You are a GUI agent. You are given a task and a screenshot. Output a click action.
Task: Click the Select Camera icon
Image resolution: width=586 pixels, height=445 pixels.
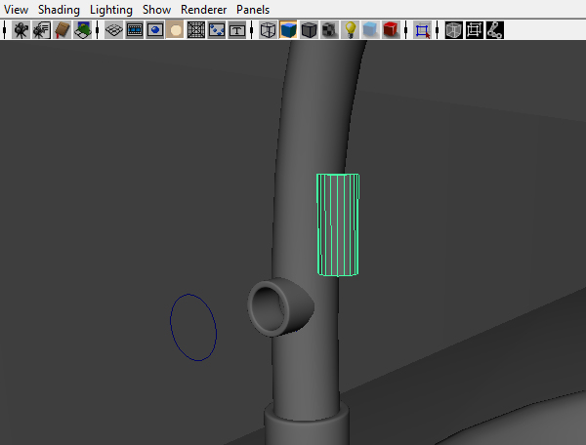click(x=21, y=30)
